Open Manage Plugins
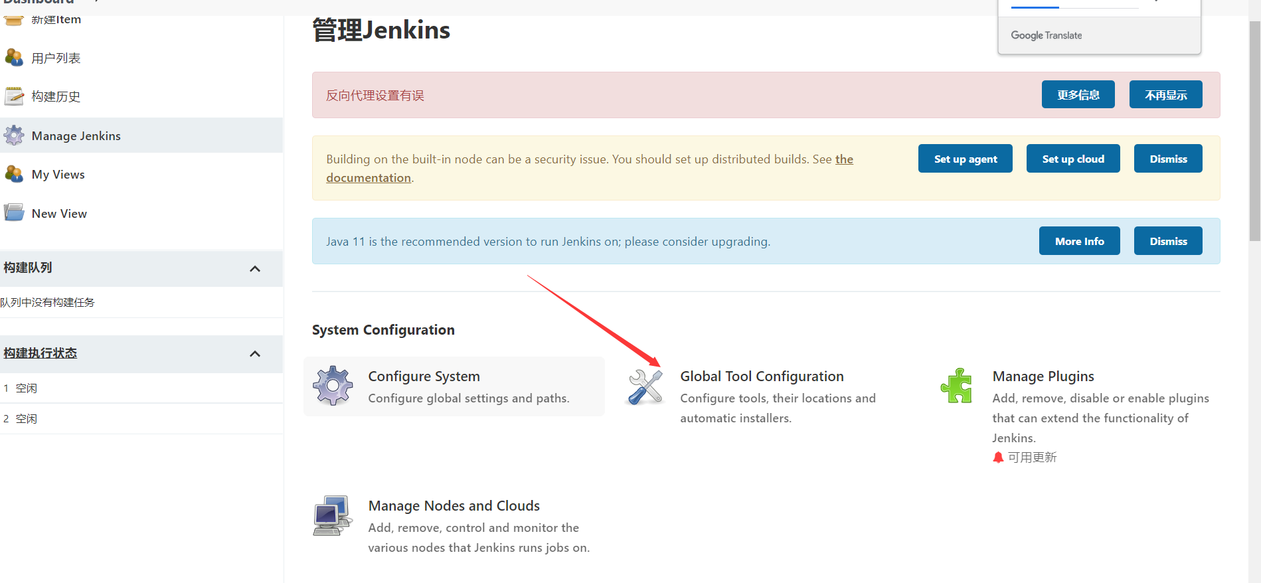1261x583 pixels. 1043,376
